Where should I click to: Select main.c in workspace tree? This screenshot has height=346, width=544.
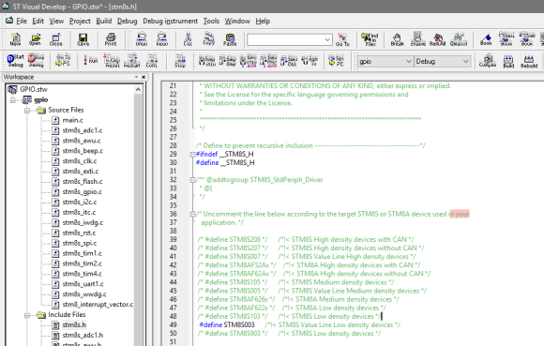click(x=72, y=120)
